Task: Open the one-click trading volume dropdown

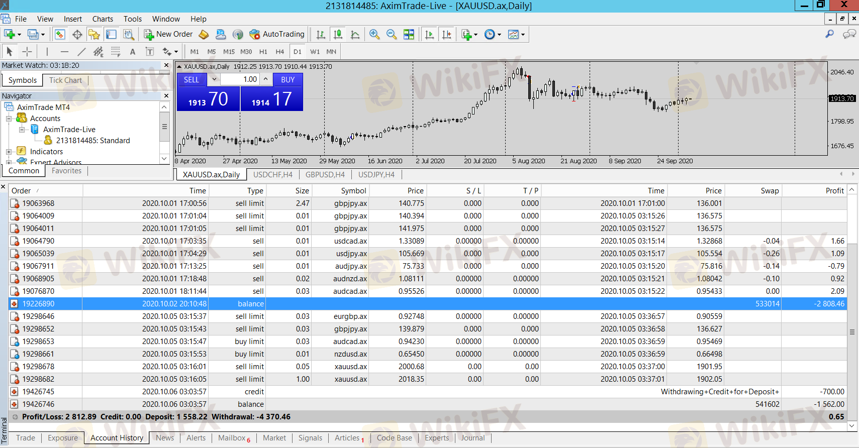Action: point(214,79)
